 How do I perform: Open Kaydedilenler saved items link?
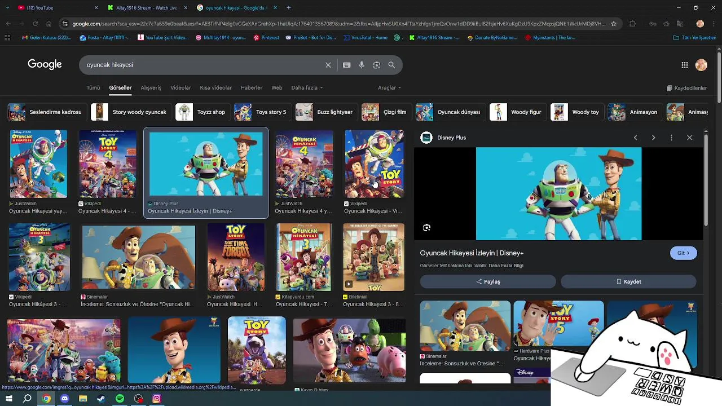[686, 88]
